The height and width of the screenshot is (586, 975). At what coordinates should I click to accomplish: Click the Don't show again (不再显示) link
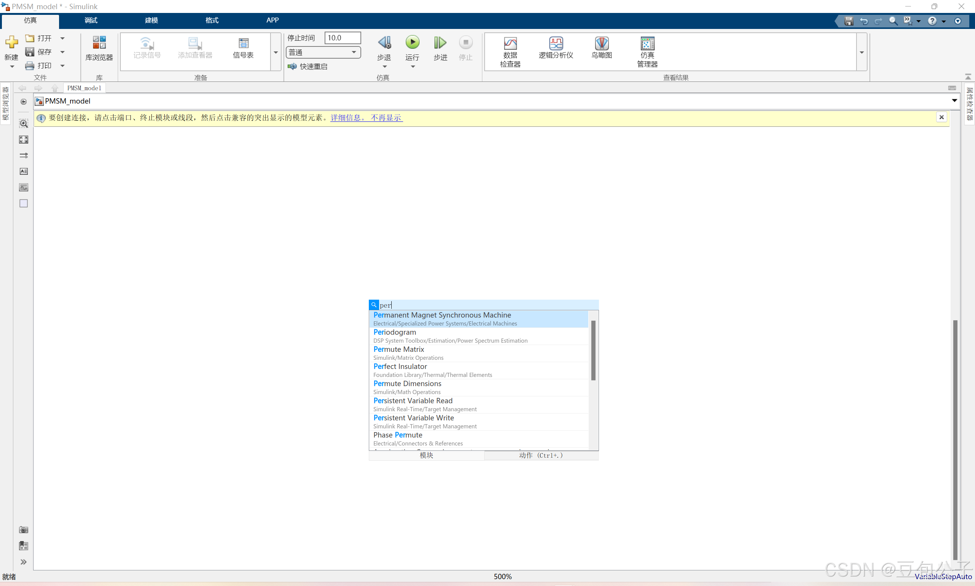click(x=386, y=118)
